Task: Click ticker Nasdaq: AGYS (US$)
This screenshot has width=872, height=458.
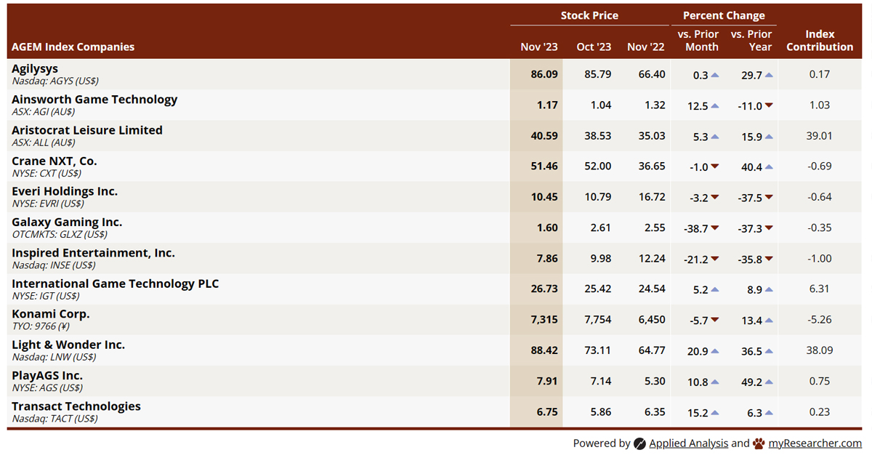Action: [55, 81]
